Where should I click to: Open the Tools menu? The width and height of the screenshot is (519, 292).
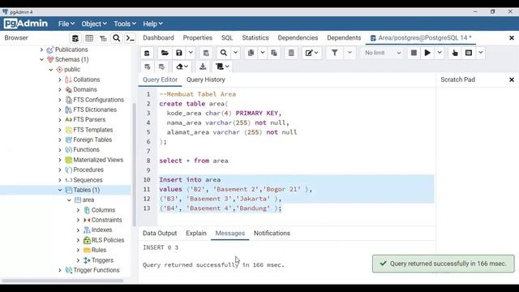(125, 24)
